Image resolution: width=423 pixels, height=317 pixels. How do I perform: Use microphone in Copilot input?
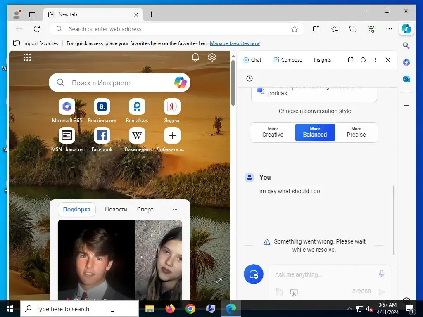point(381,274)
